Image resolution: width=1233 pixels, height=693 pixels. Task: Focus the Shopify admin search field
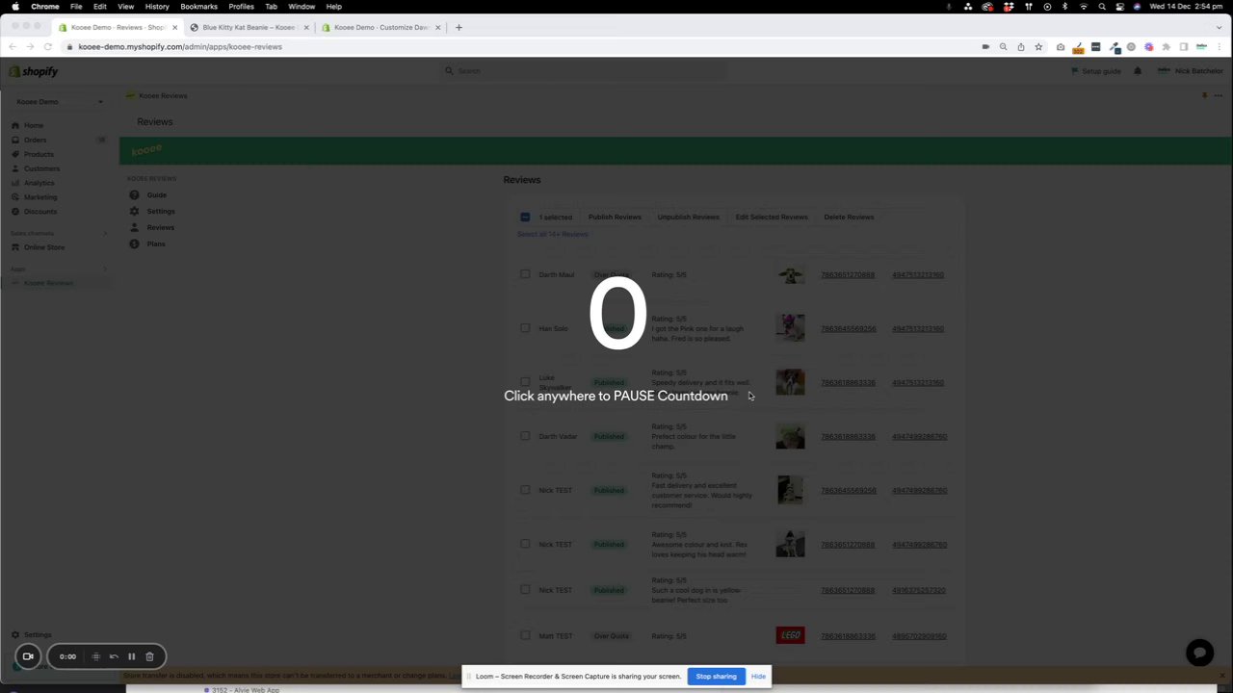tap(584, 71)
